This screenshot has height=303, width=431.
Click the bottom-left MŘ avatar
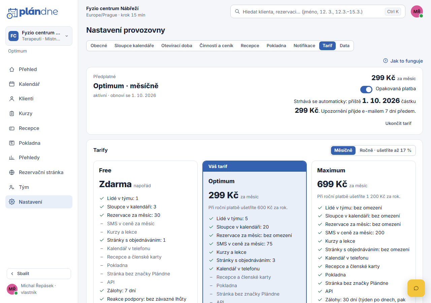12,289
